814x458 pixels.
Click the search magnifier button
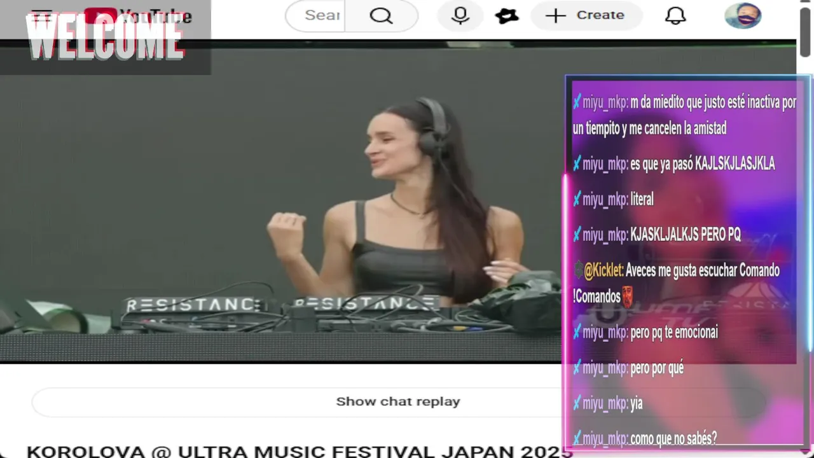coord(381,15)
